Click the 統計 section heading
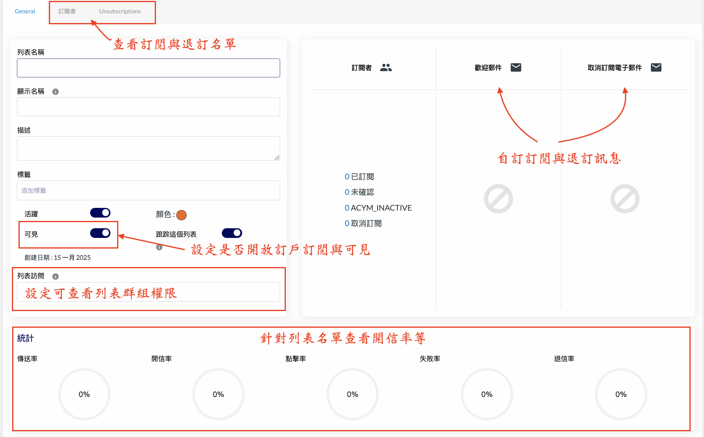 click(x=25, y=338)
